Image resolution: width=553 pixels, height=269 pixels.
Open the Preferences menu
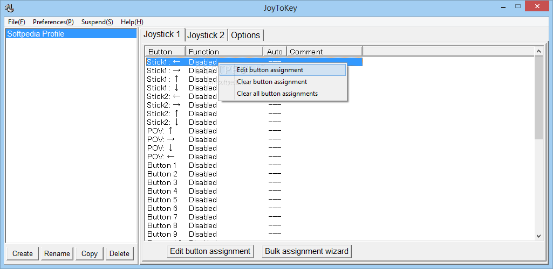click(53, 22)
